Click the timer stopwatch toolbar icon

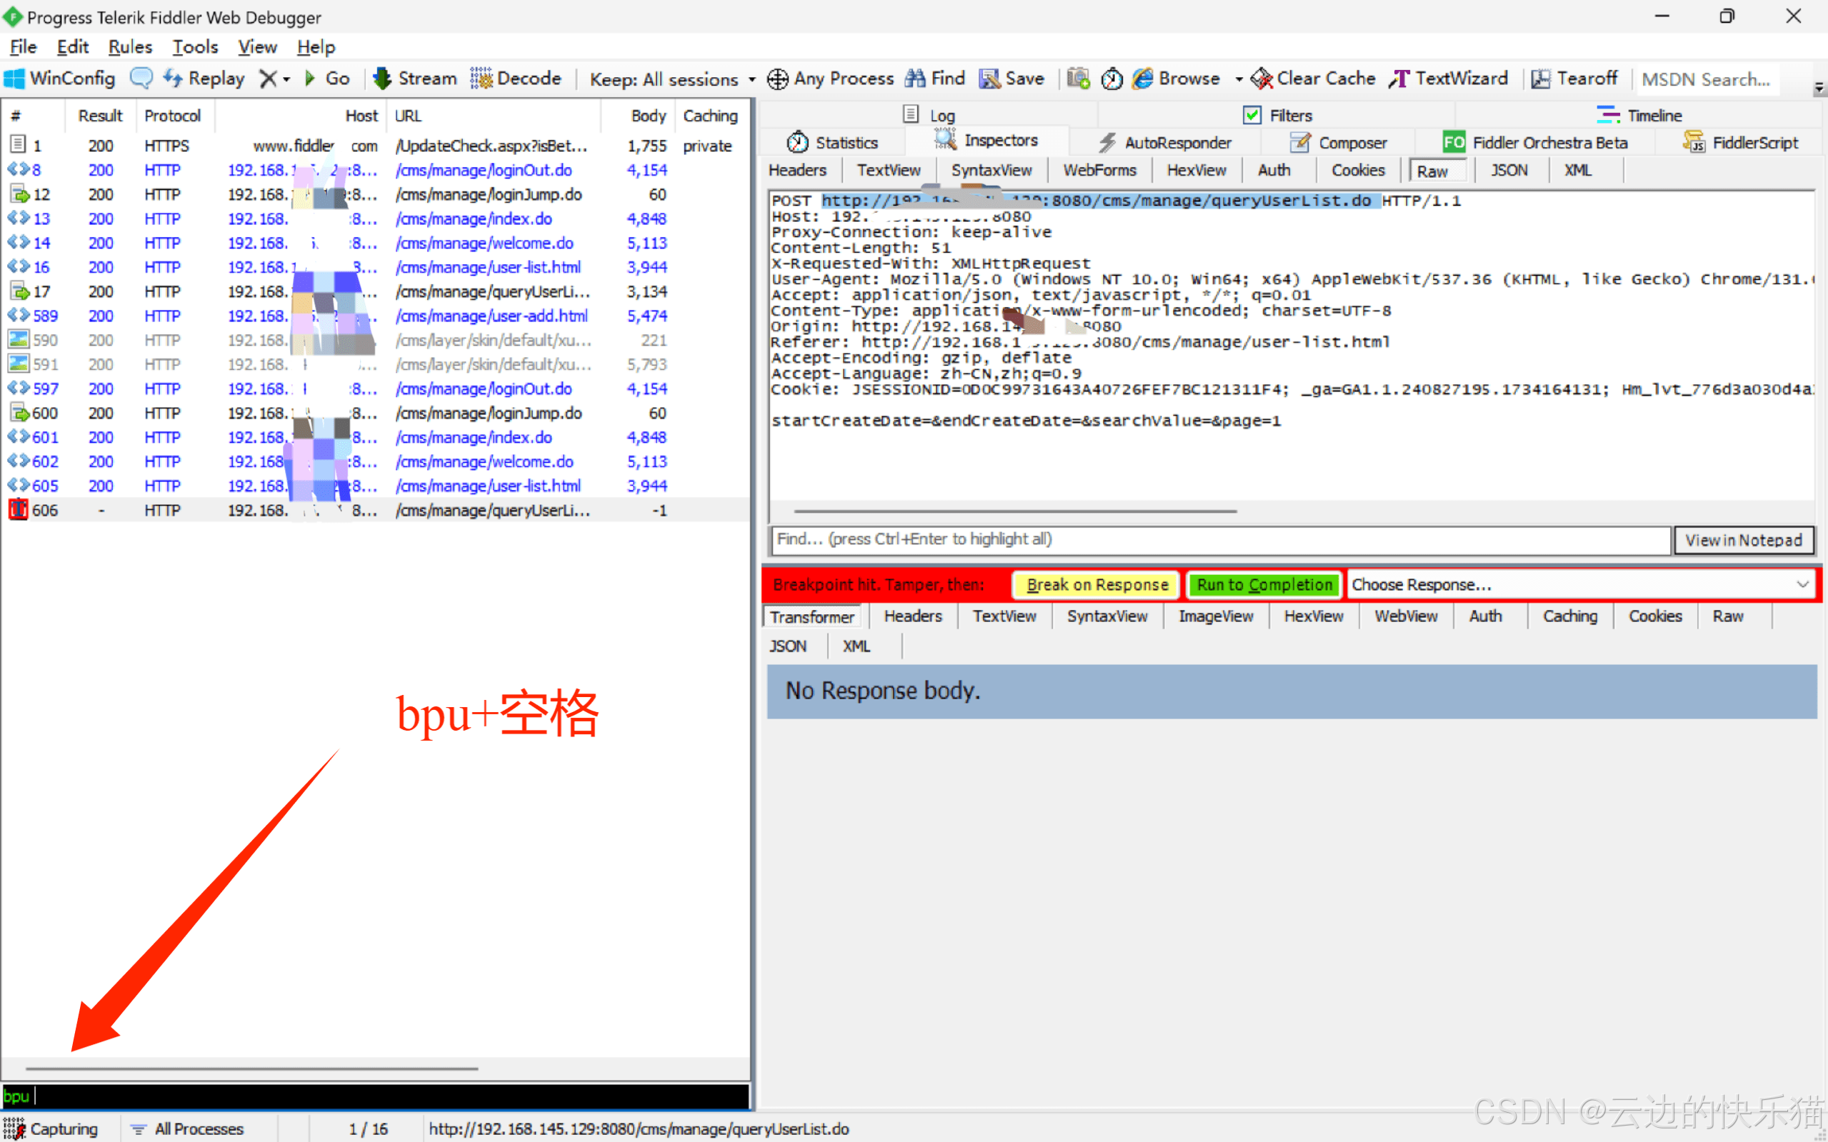tap(1111, 79)
